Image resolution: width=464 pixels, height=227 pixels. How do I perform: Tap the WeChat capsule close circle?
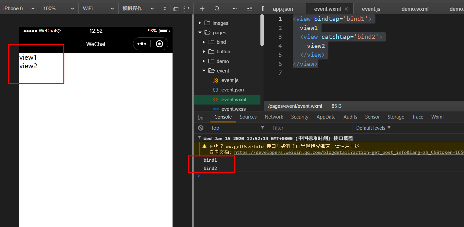[x=159, y=44]
